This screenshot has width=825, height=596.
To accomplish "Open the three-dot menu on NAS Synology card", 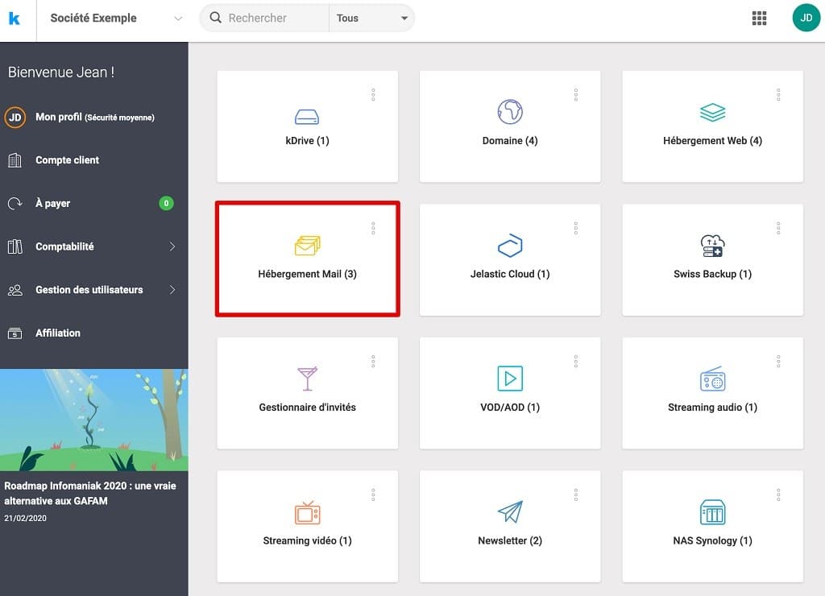I will 778,495.
